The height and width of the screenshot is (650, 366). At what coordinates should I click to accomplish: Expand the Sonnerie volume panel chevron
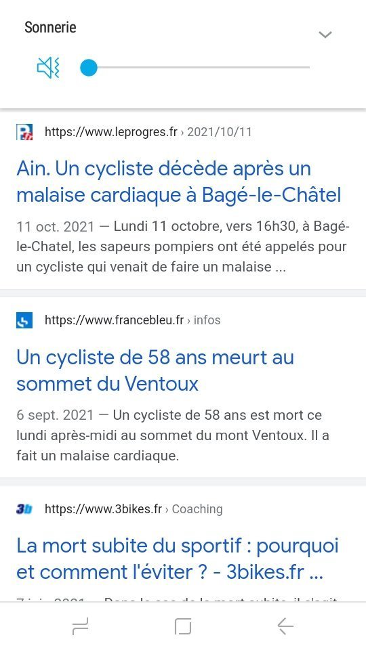tap(325, 35)
